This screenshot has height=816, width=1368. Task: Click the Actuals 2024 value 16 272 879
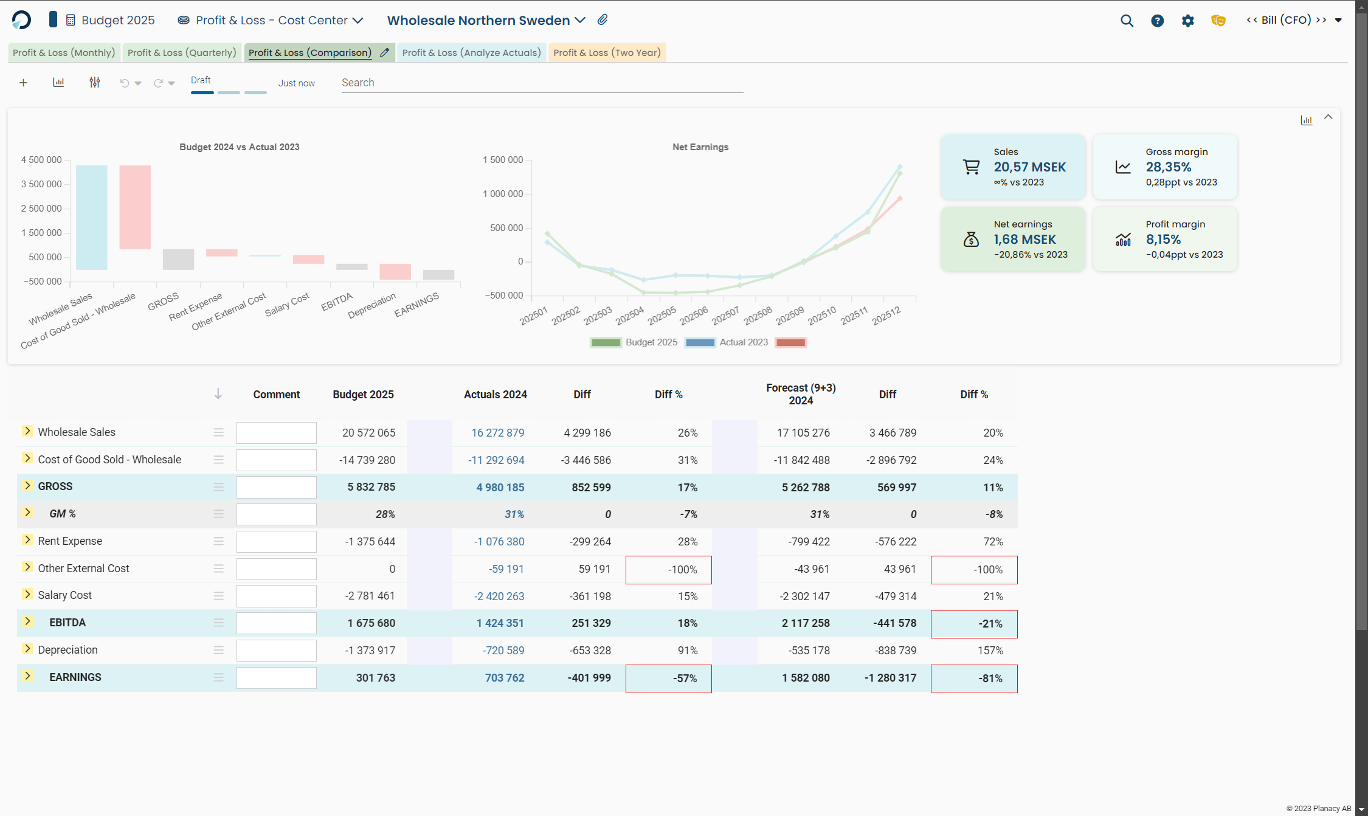[x=497, y=433]
